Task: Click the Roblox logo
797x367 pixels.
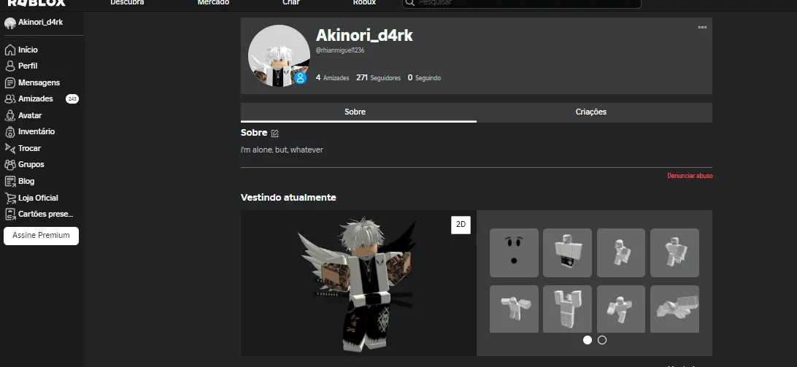Action: tap(36, 3)
